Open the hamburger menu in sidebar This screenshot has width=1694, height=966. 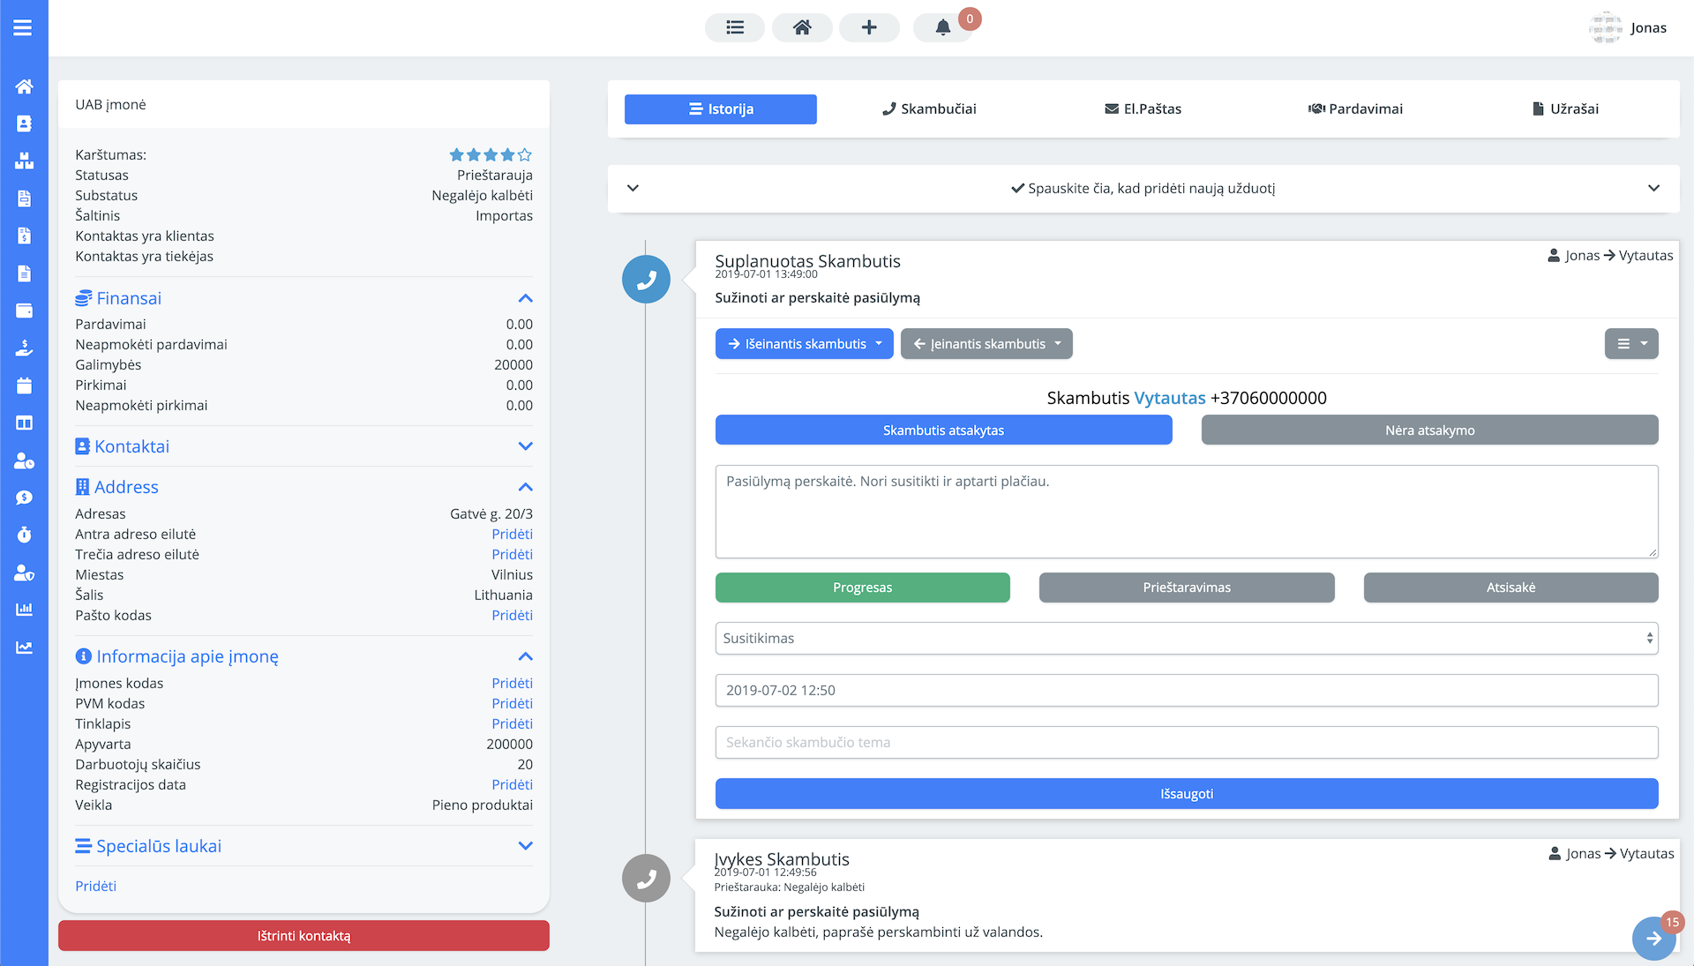pyautogui.click(x=23, y=28)
